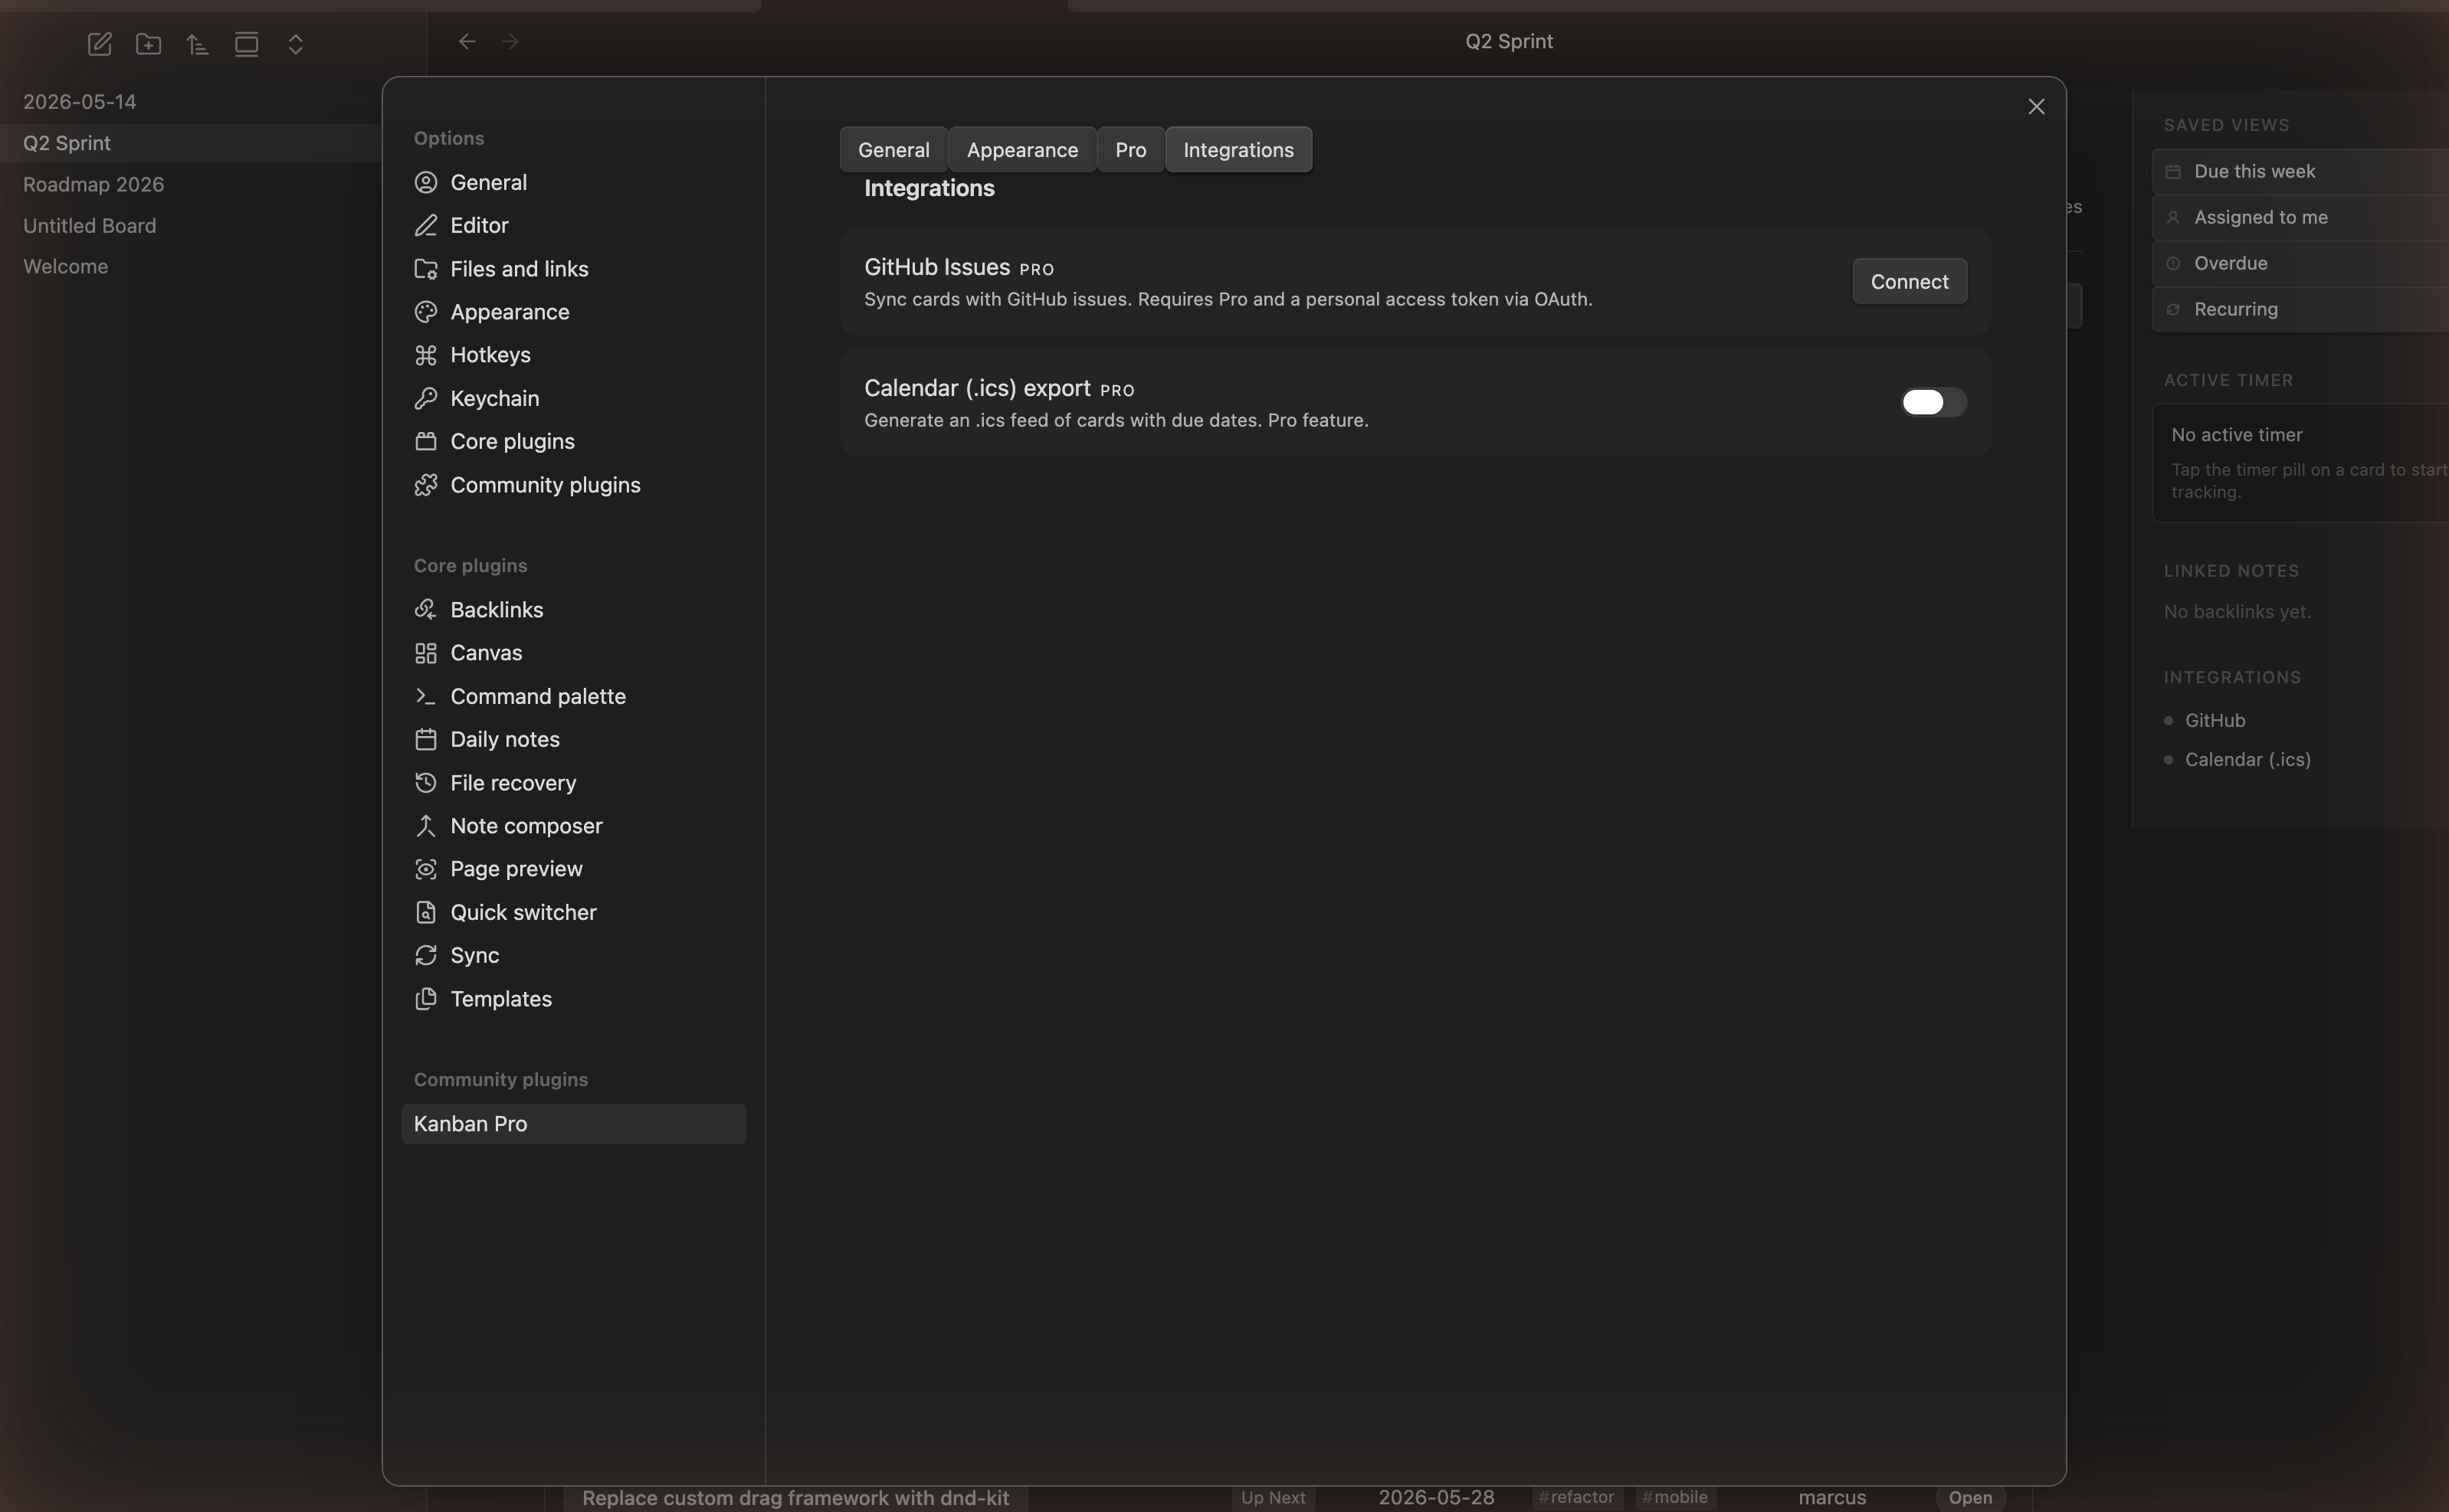Click Connect for GitHub Issues

coord(1909,281)
